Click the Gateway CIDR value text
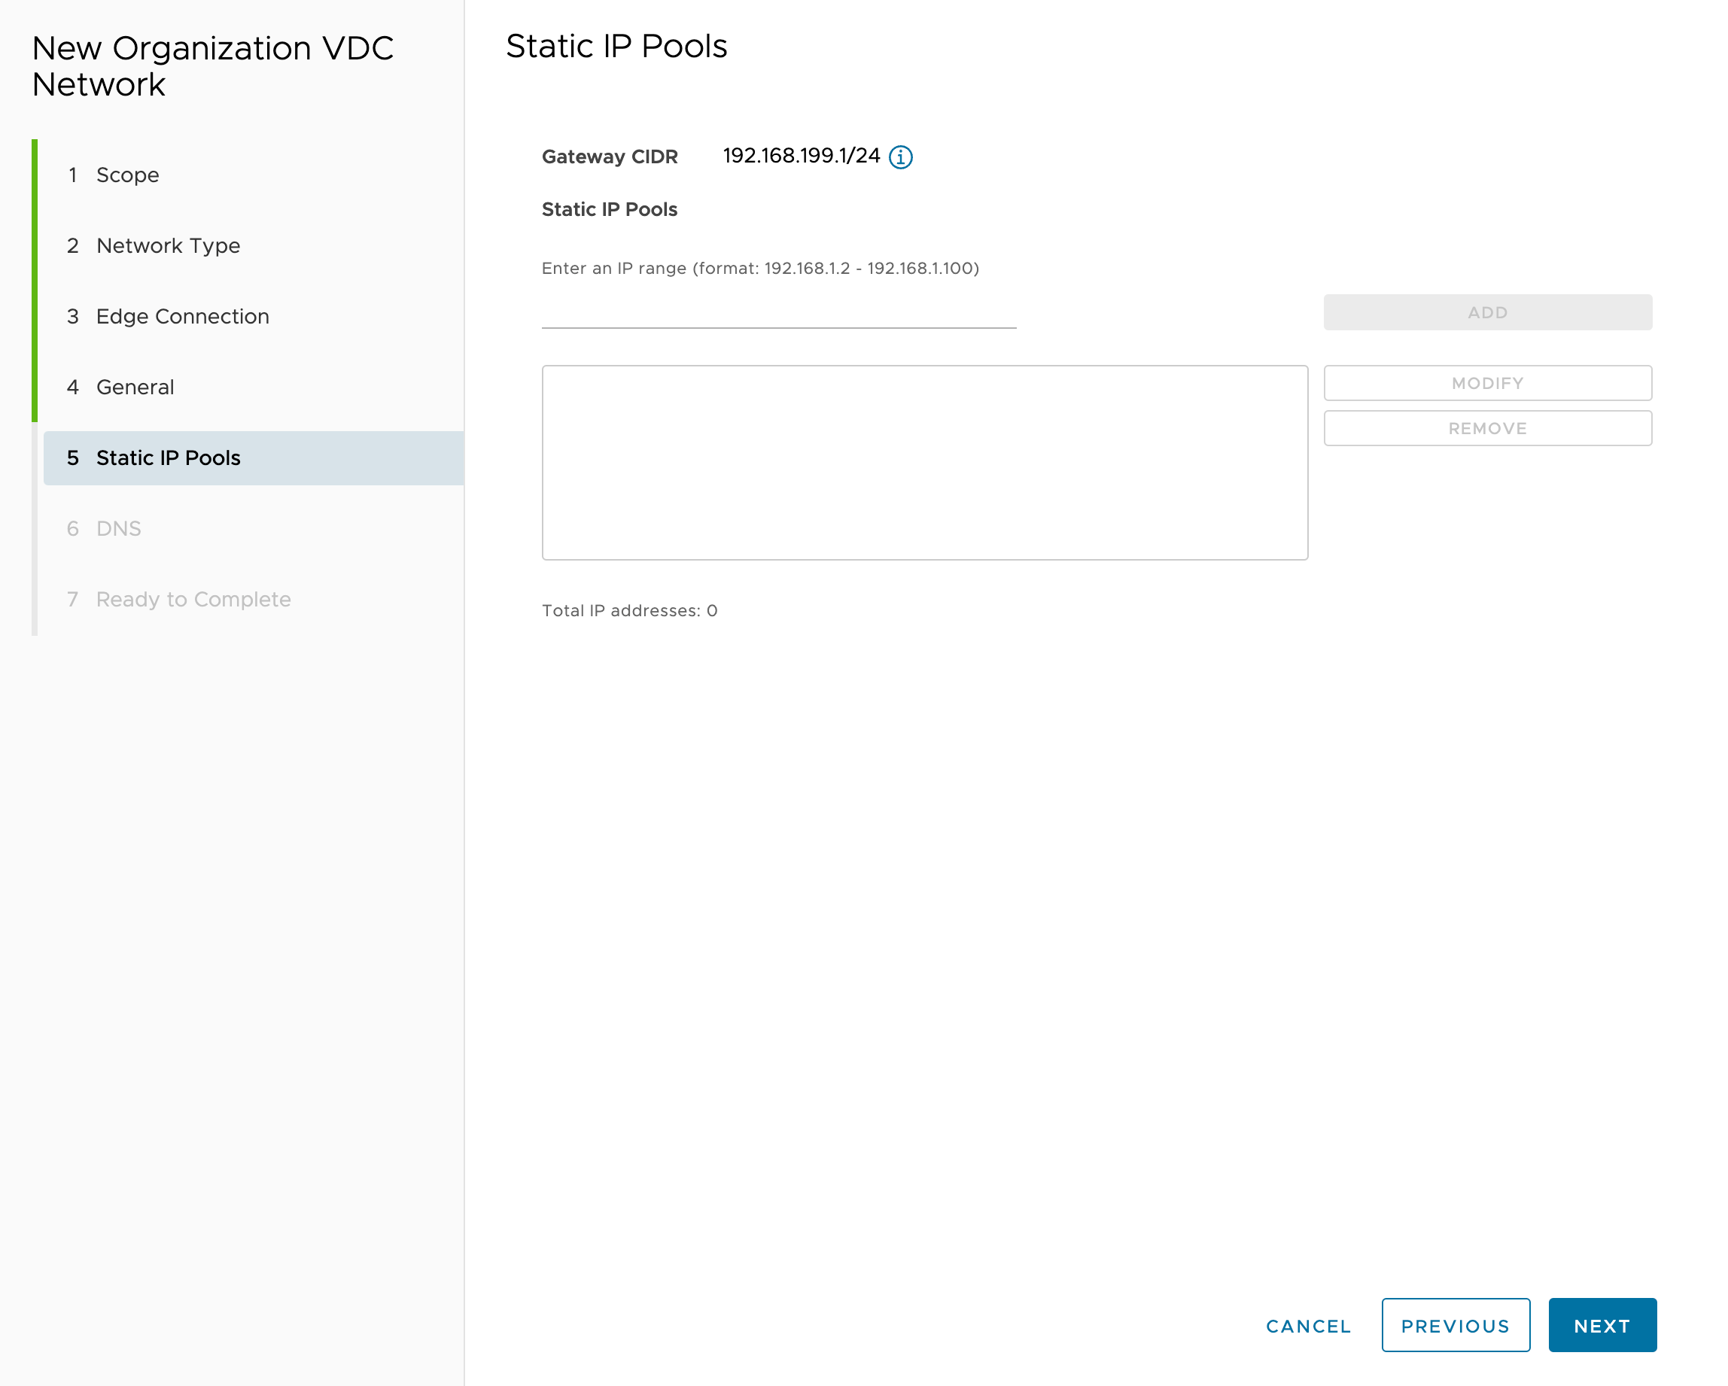Image resolution: width=1728 pixels, height=1386 pixels. [801, 157]
